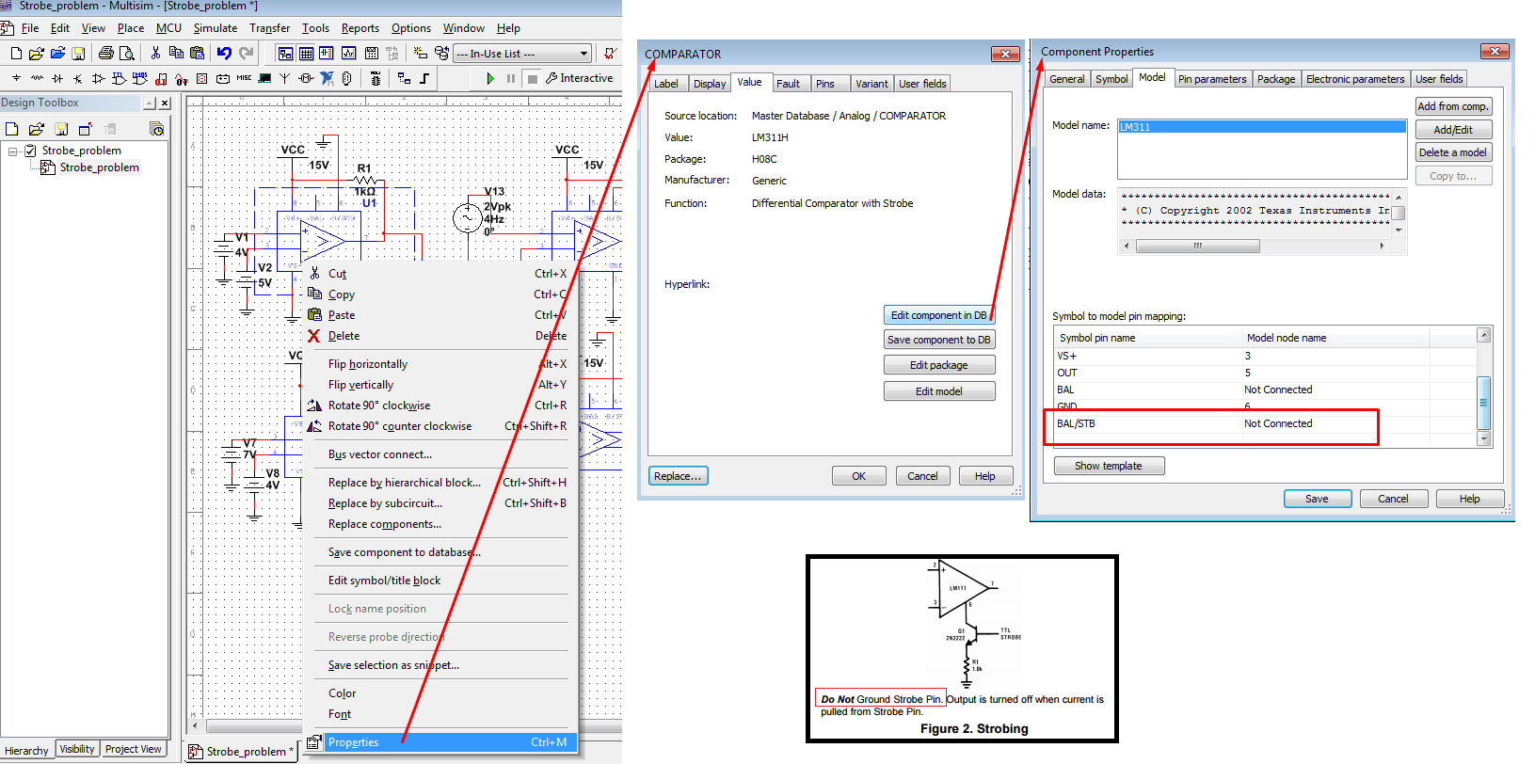The image size is (1535, 764).
Task: Click the Model name field LM311
Action: tap(1260, 127)
